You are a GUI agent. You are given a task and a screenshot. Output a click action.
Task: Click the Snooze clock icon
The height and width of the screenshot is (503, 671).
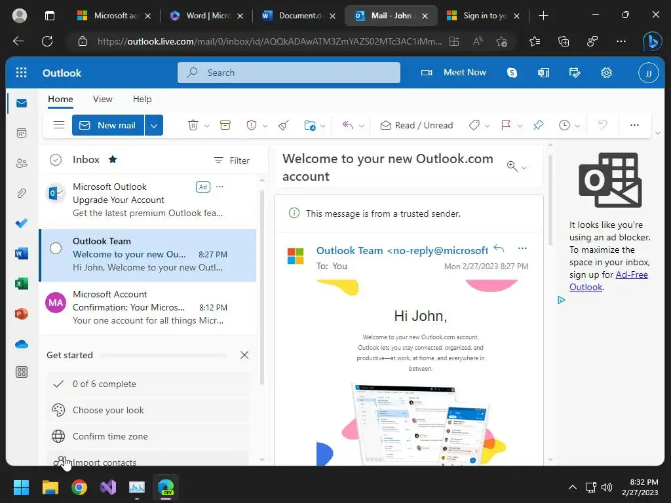[564, 125]
